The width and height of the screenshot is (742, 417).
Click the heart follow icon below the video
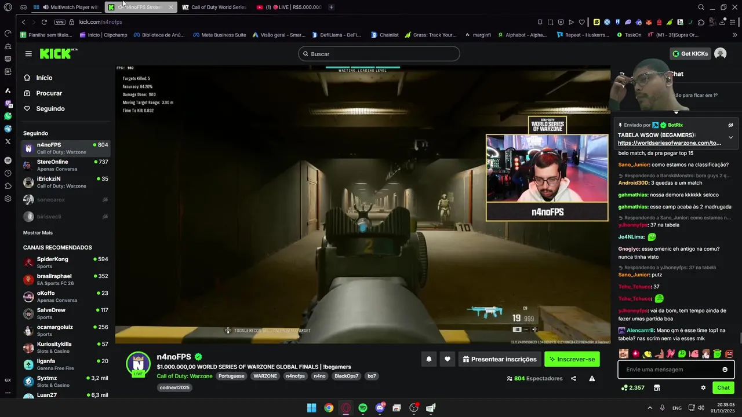447,359
